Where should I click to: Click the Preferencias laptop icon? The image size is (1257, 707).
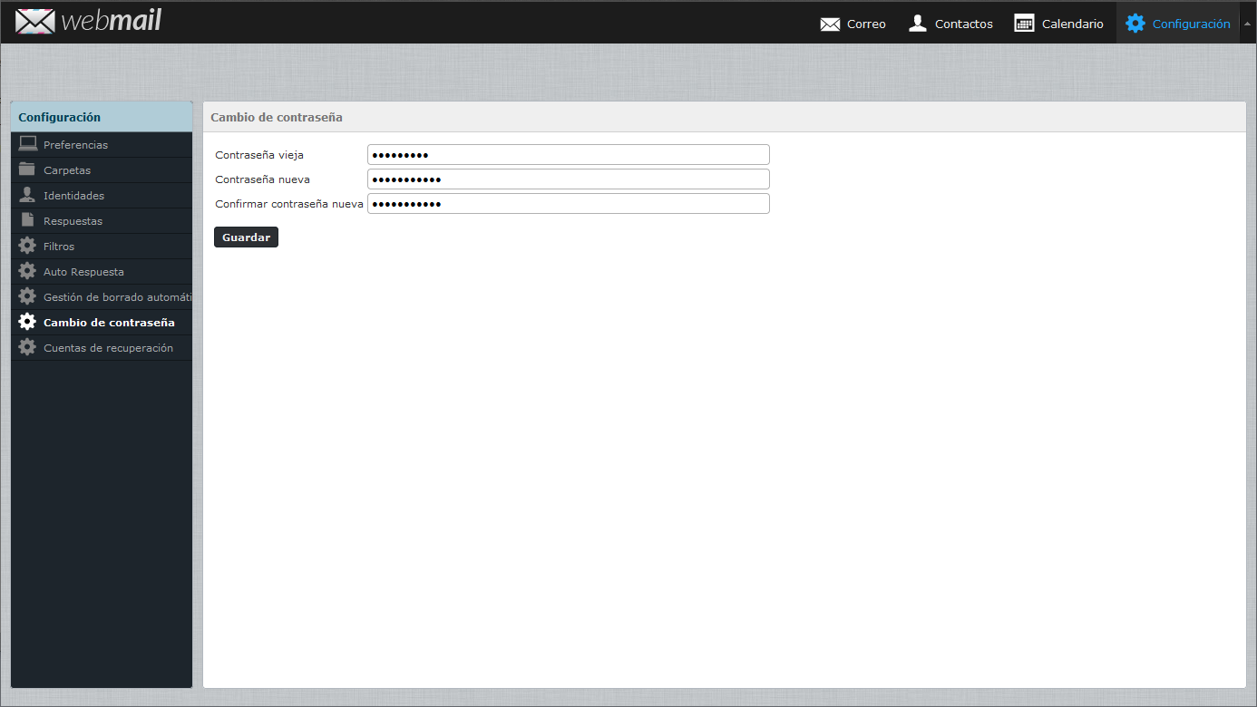click(27, 144)
